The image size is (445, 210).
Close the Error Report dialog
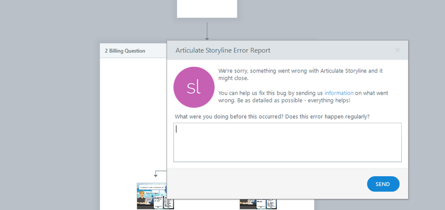pos(397,50)
